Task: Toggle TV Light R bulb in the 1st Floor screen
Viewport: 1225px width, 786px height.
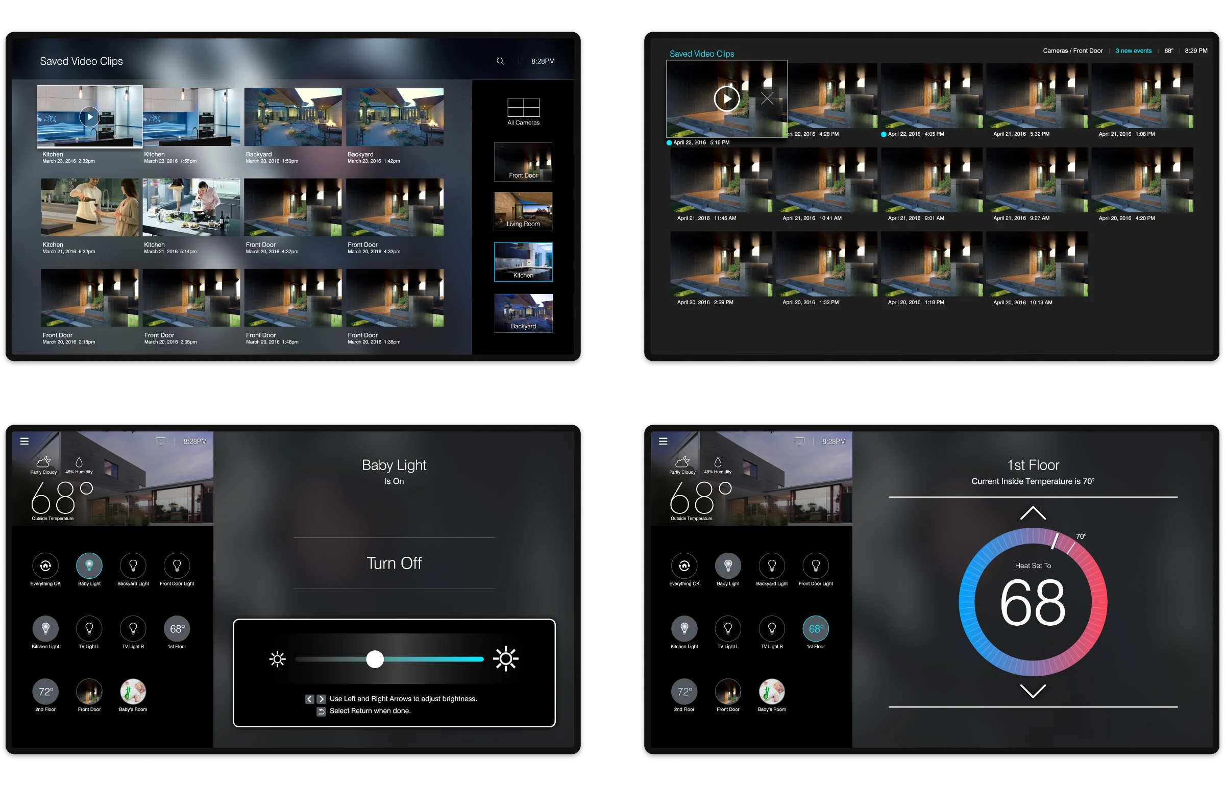Action: point(772,628)
